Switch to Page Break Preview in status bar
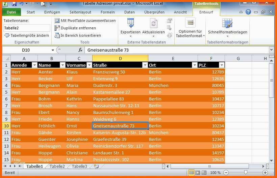This screenshot has width=277, height=178. (204, 173)
